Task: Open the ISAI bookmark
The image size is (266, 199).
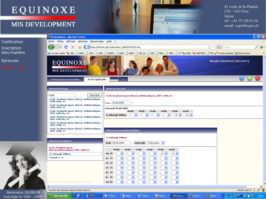Action: 90,53
